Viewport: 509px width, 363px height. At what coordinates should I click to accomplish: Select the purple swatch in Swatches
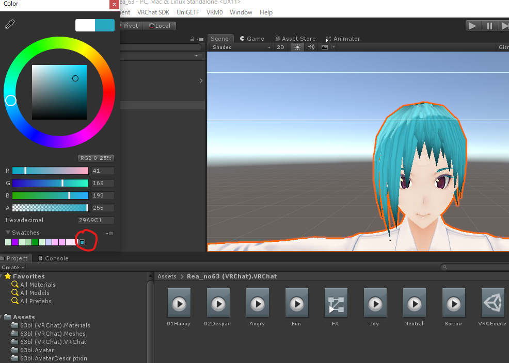point(15,242)
